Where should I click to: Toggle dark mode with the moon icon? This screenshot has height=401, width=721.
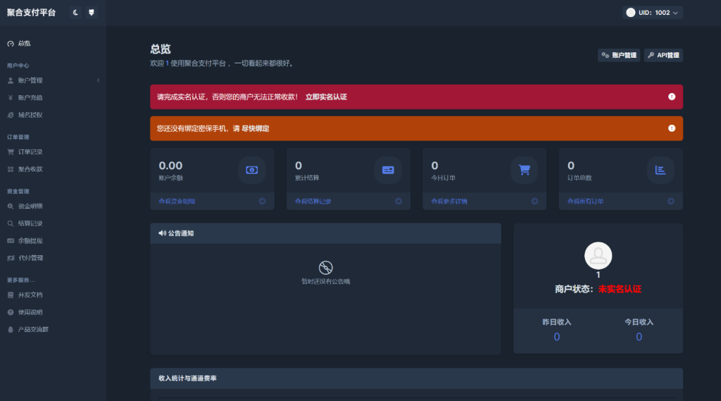coord(76,13)
